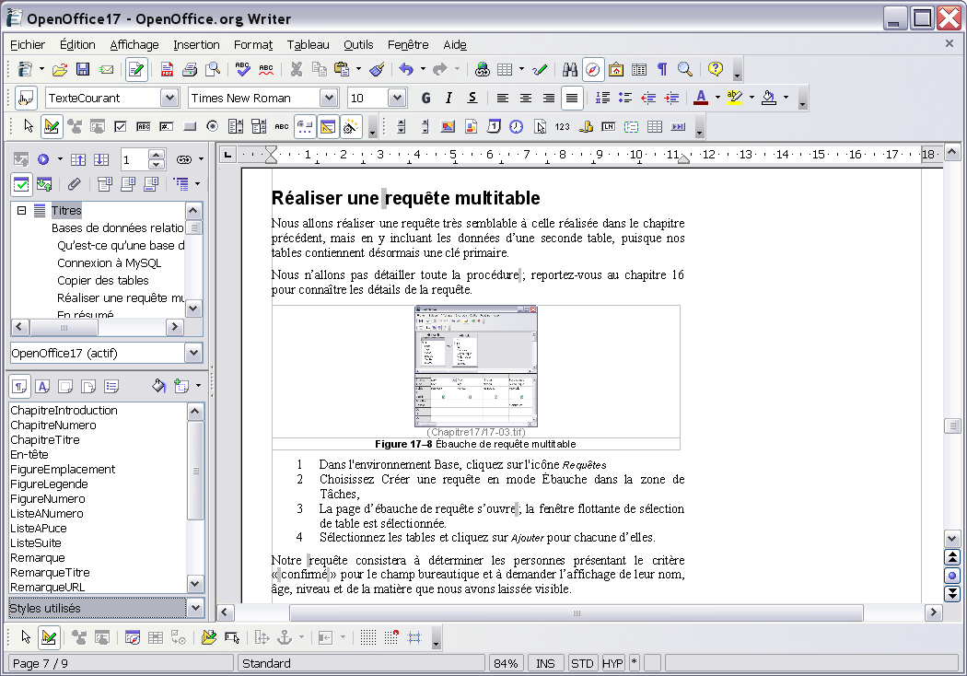The image size is (967, 676).
Task: Toggle the Navigator list box view
Action: click(21, 184)
